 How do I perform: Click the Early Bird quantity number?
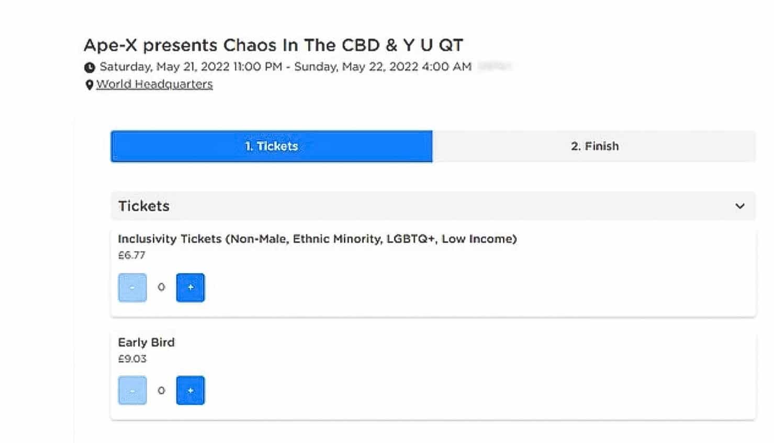pyautogui.click(x=161, y=390)
